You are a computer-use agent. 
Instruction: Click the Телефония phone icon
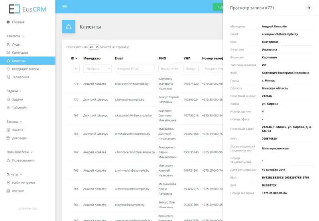pyautogui.click(x=8, y=77)
